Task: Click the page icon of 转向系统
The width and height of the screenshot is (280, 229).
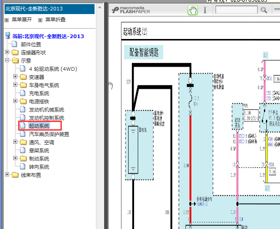Action: tap(23, 166)
